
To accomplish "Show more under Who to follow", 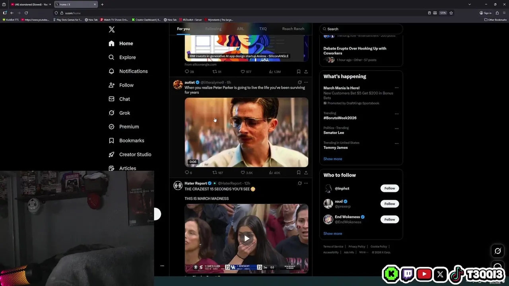I will coord(332,234).
